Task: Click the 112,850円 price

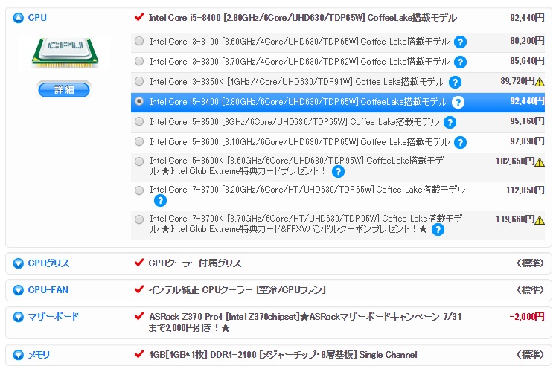Action: pyautogui.click(x=525, y=190)
